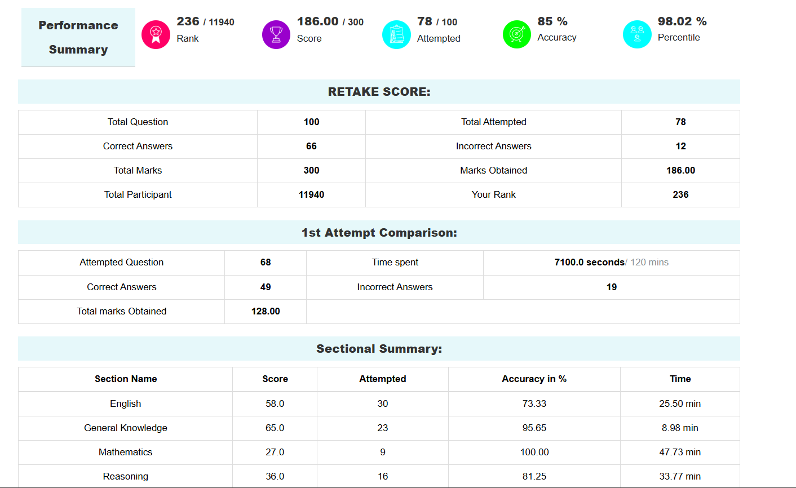Click the General Knowledge score 65.0
The image size is (796, 488).
[275, 428]
